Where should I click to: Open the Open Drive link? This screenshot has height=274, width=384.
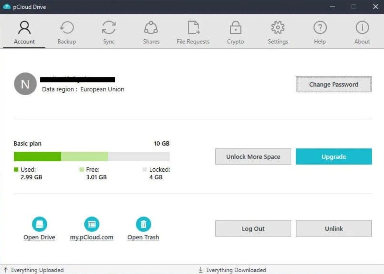(x=39, y=237)
